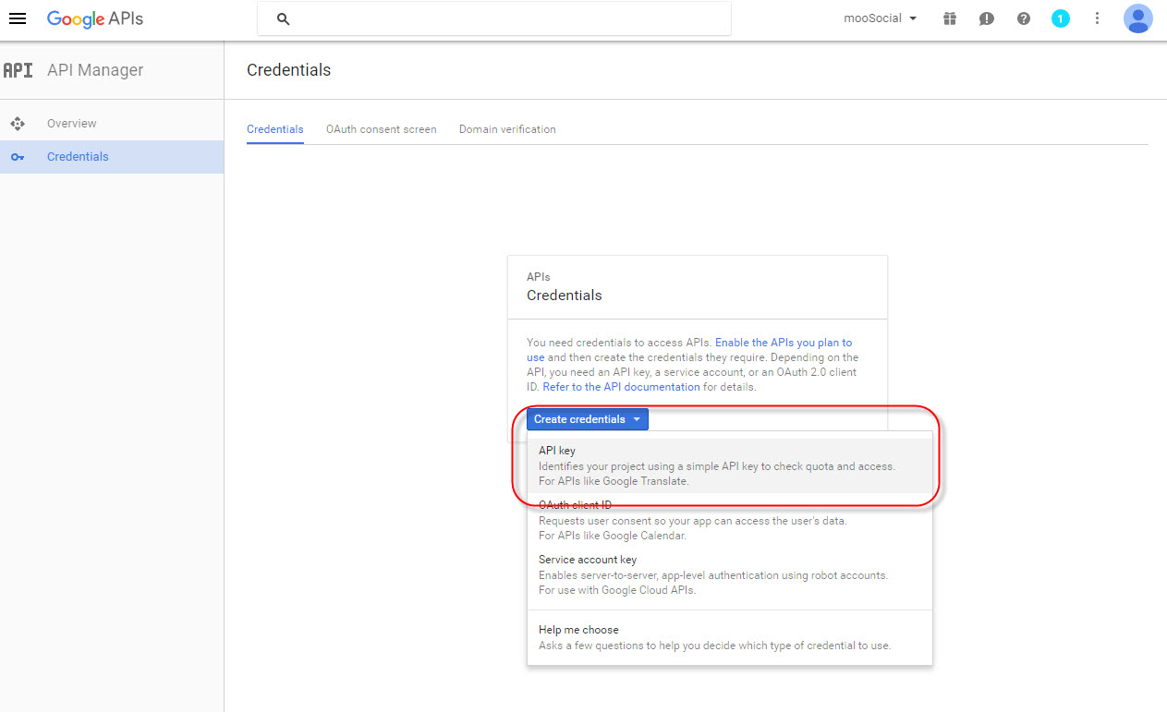Click the Create credentials button
Screen dimensions: 1167x712
pos(579,418)
